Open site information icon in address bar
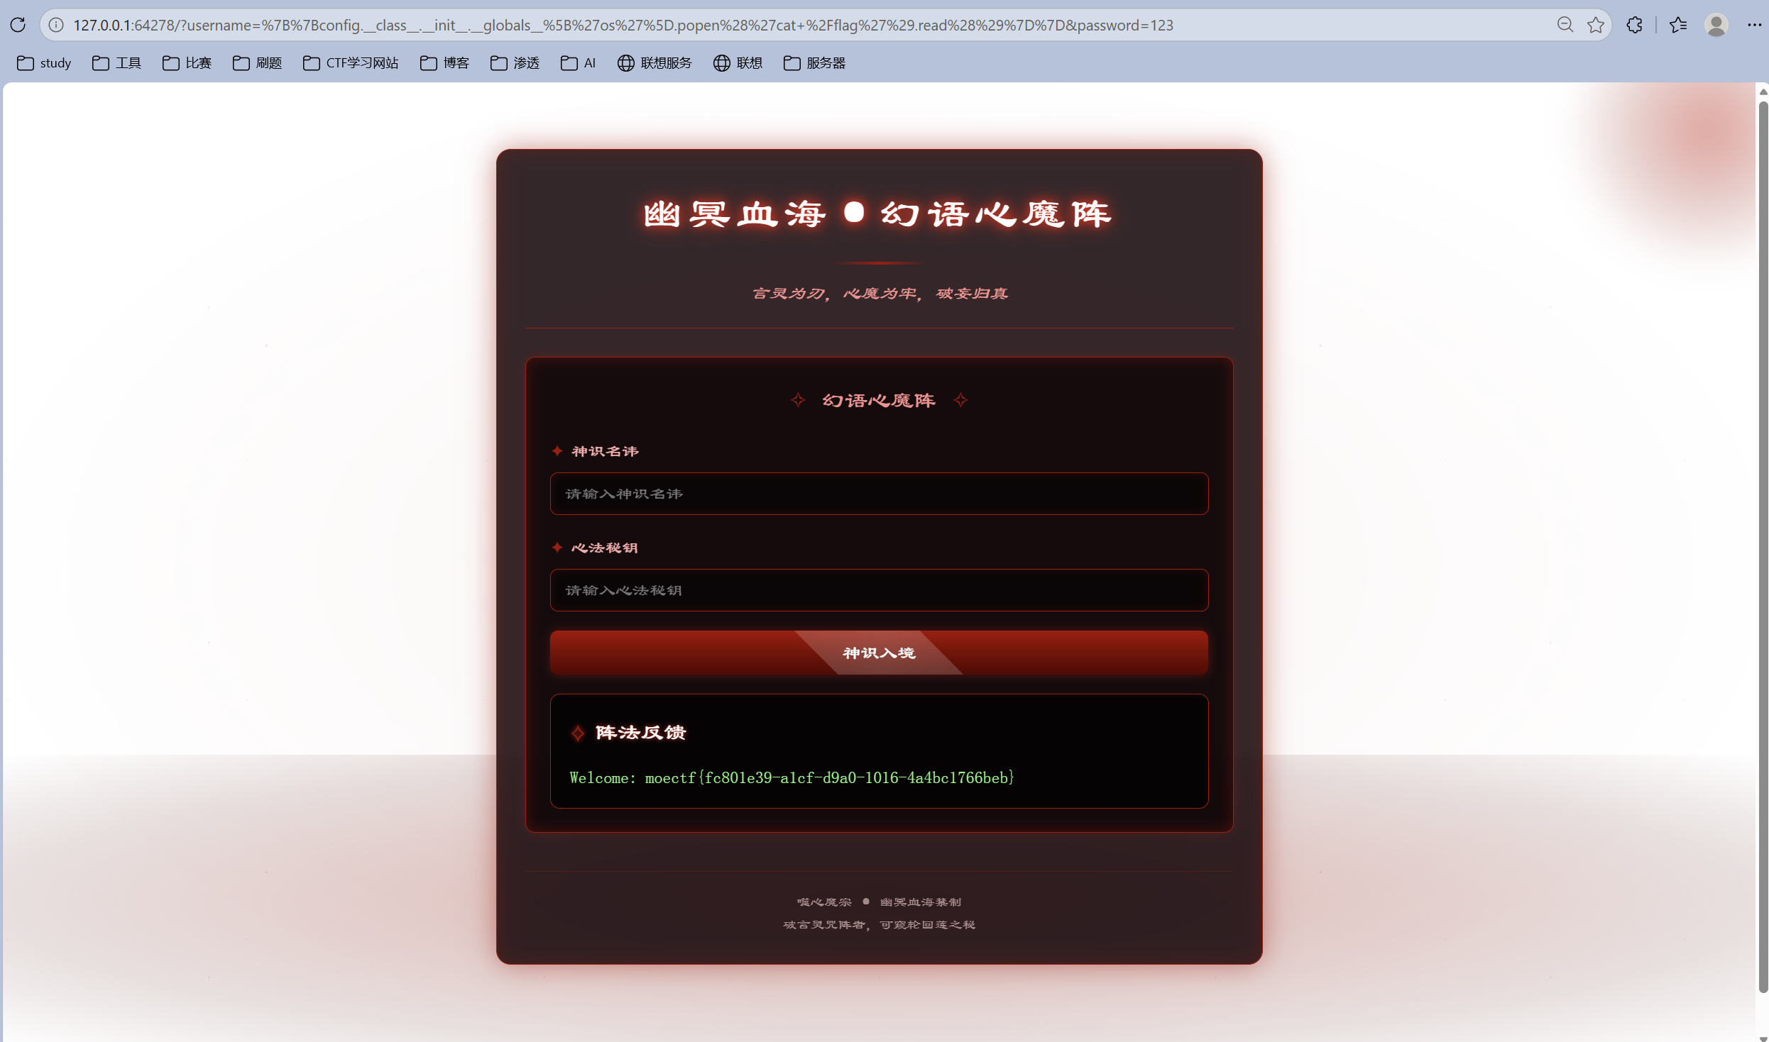This screenshot has width=1769, height=1042. tap(56, 25)
